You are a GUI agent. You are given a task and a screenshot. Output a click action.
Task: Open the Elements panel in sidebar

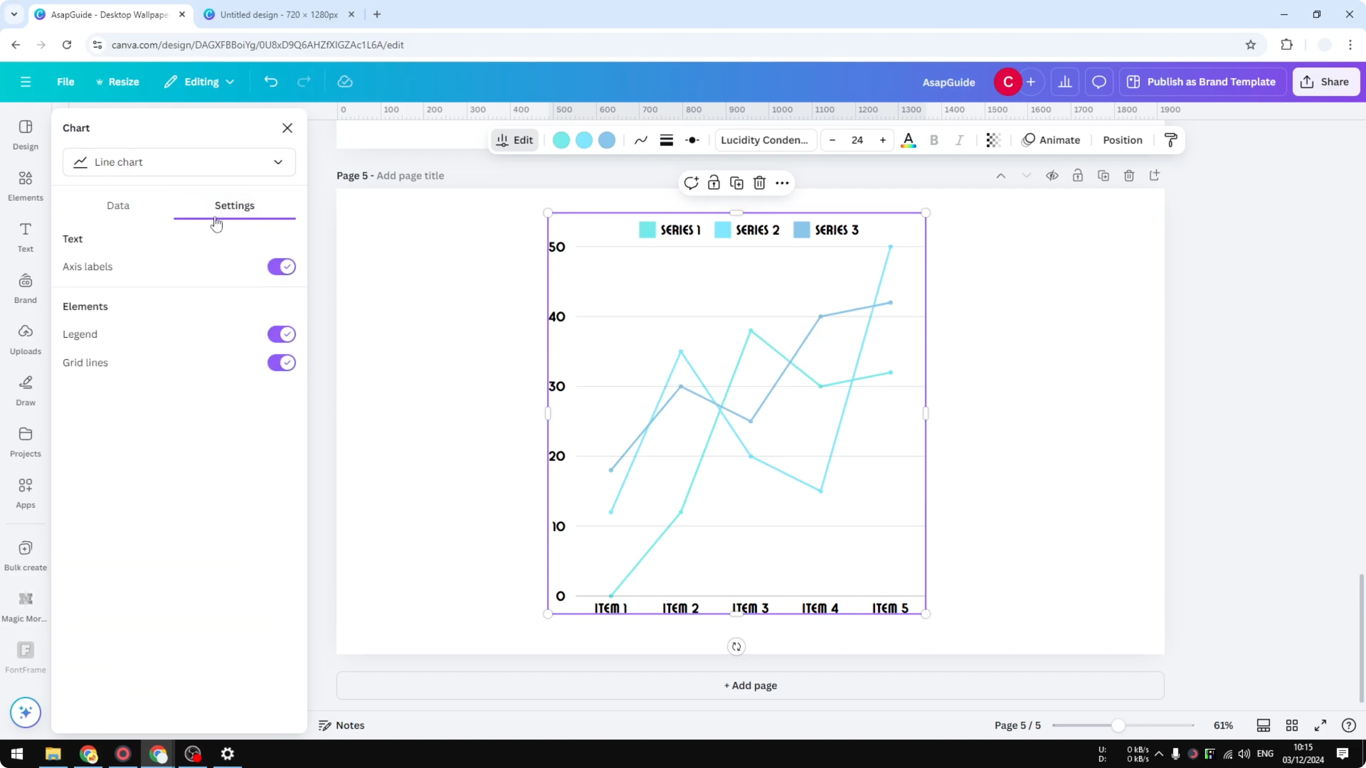coord(25,185)
